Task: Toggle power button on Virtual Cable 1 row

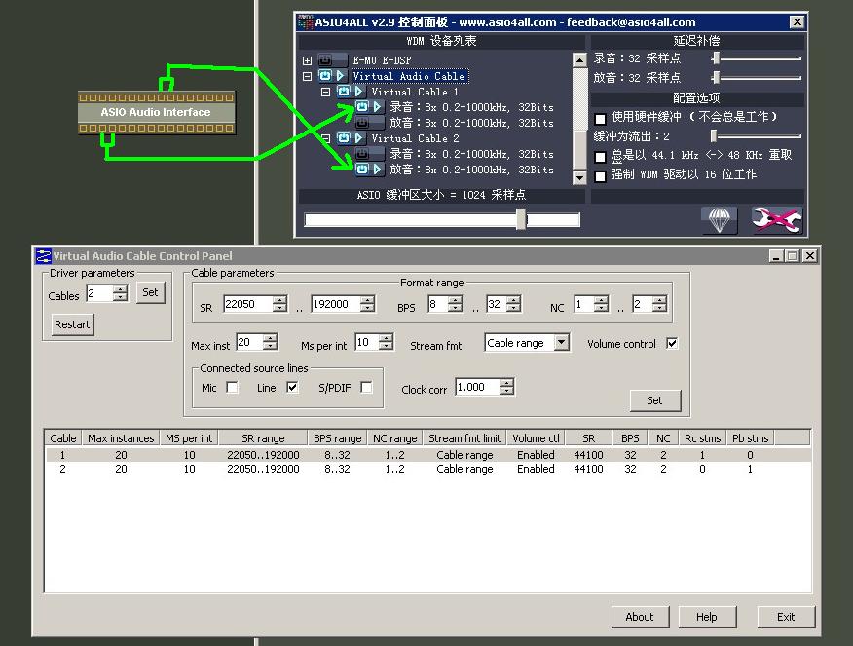Action: (344, 92)
